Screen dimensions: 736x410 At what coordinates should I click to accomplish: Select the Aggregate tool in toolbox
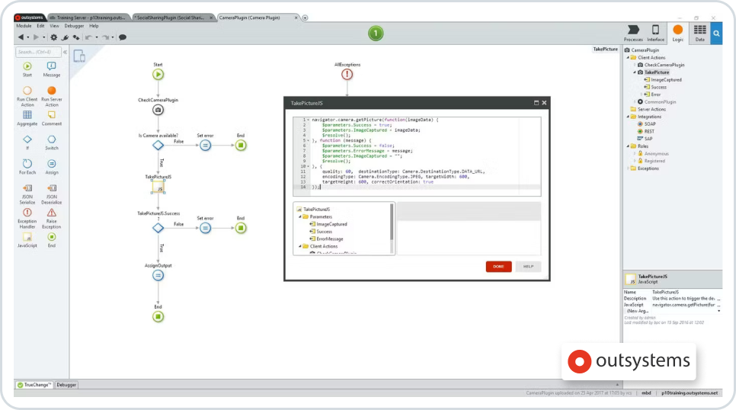[x=27, y=114]
